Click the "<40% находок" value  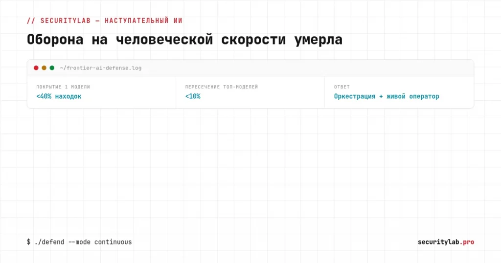[59, 96]
